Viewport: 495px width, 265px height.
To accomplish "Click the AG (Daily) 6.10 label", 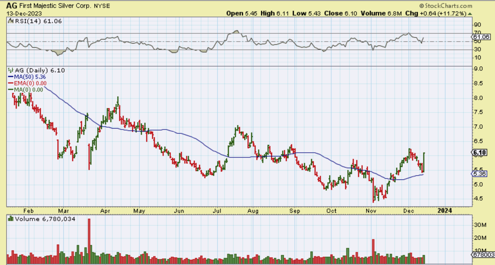I will (x=40, y=70).
